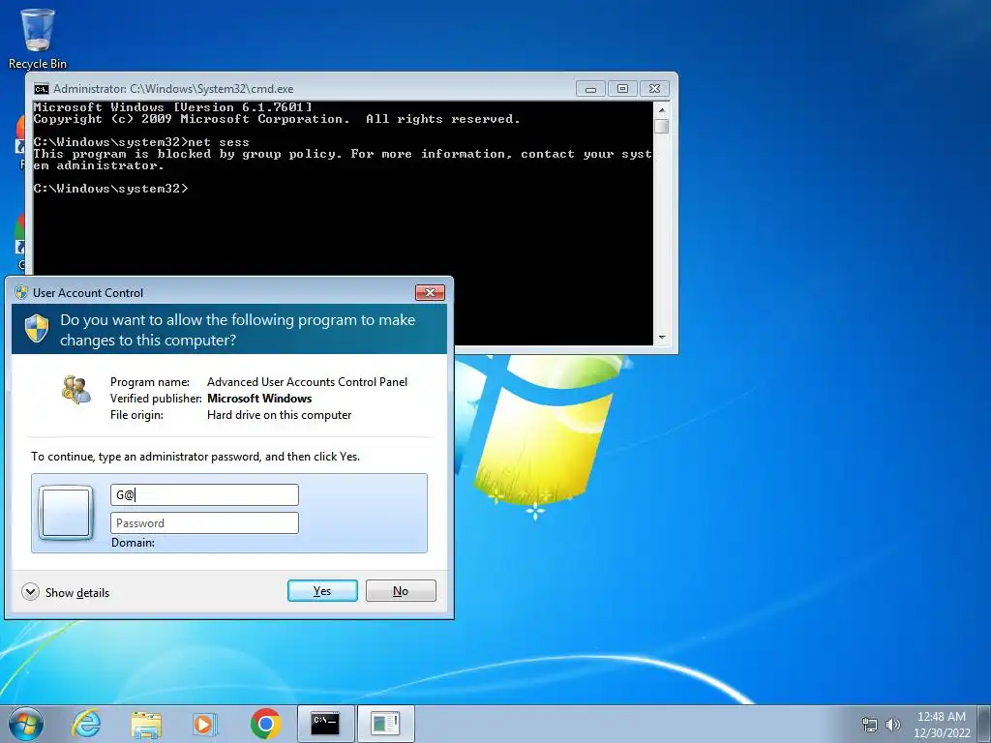Select the User Accounts panel taskbar button
Viewport: 991px width, 743px height.
(x=385, y=724)
